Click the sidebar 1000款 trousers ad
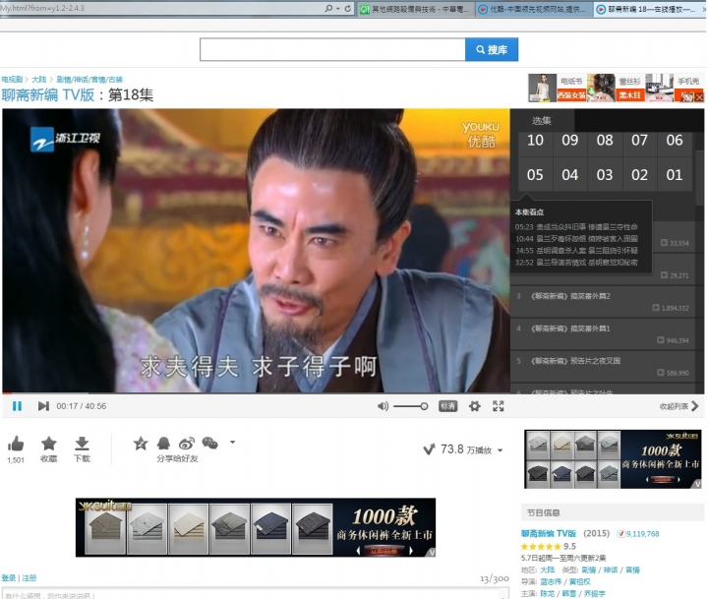Image resolution: width=708 pixels, height=599 pixels. 614,459
